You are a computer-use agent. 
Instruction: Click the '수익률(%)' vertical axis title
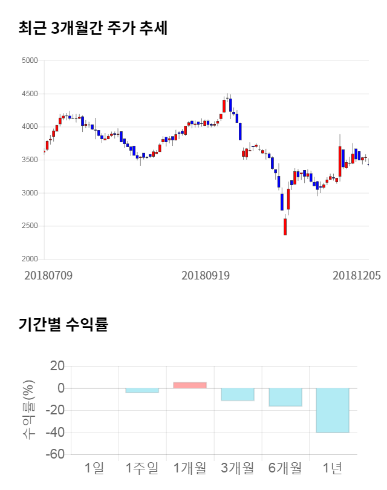tap(28, 410)
